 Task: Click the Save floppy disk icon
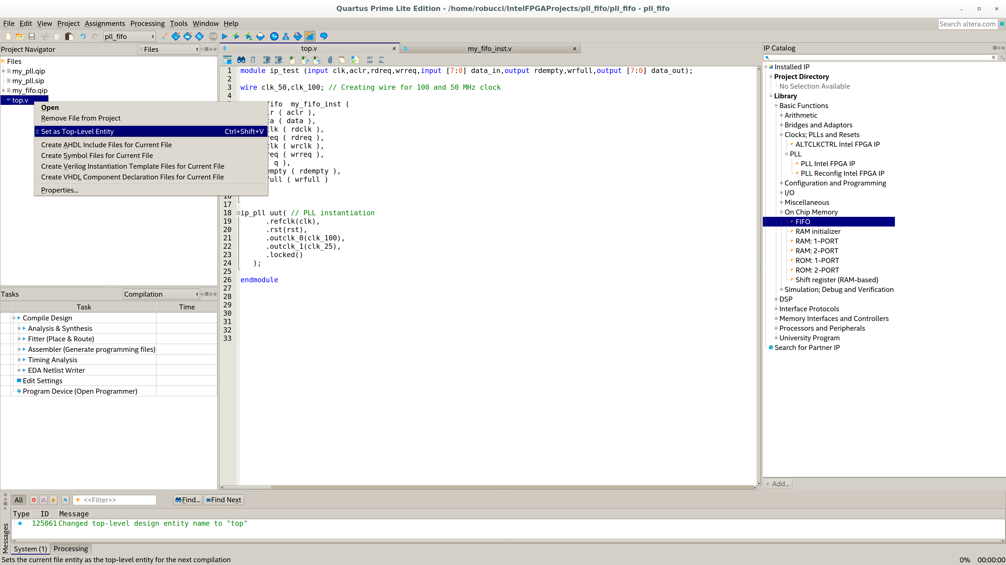coord(32,36)
